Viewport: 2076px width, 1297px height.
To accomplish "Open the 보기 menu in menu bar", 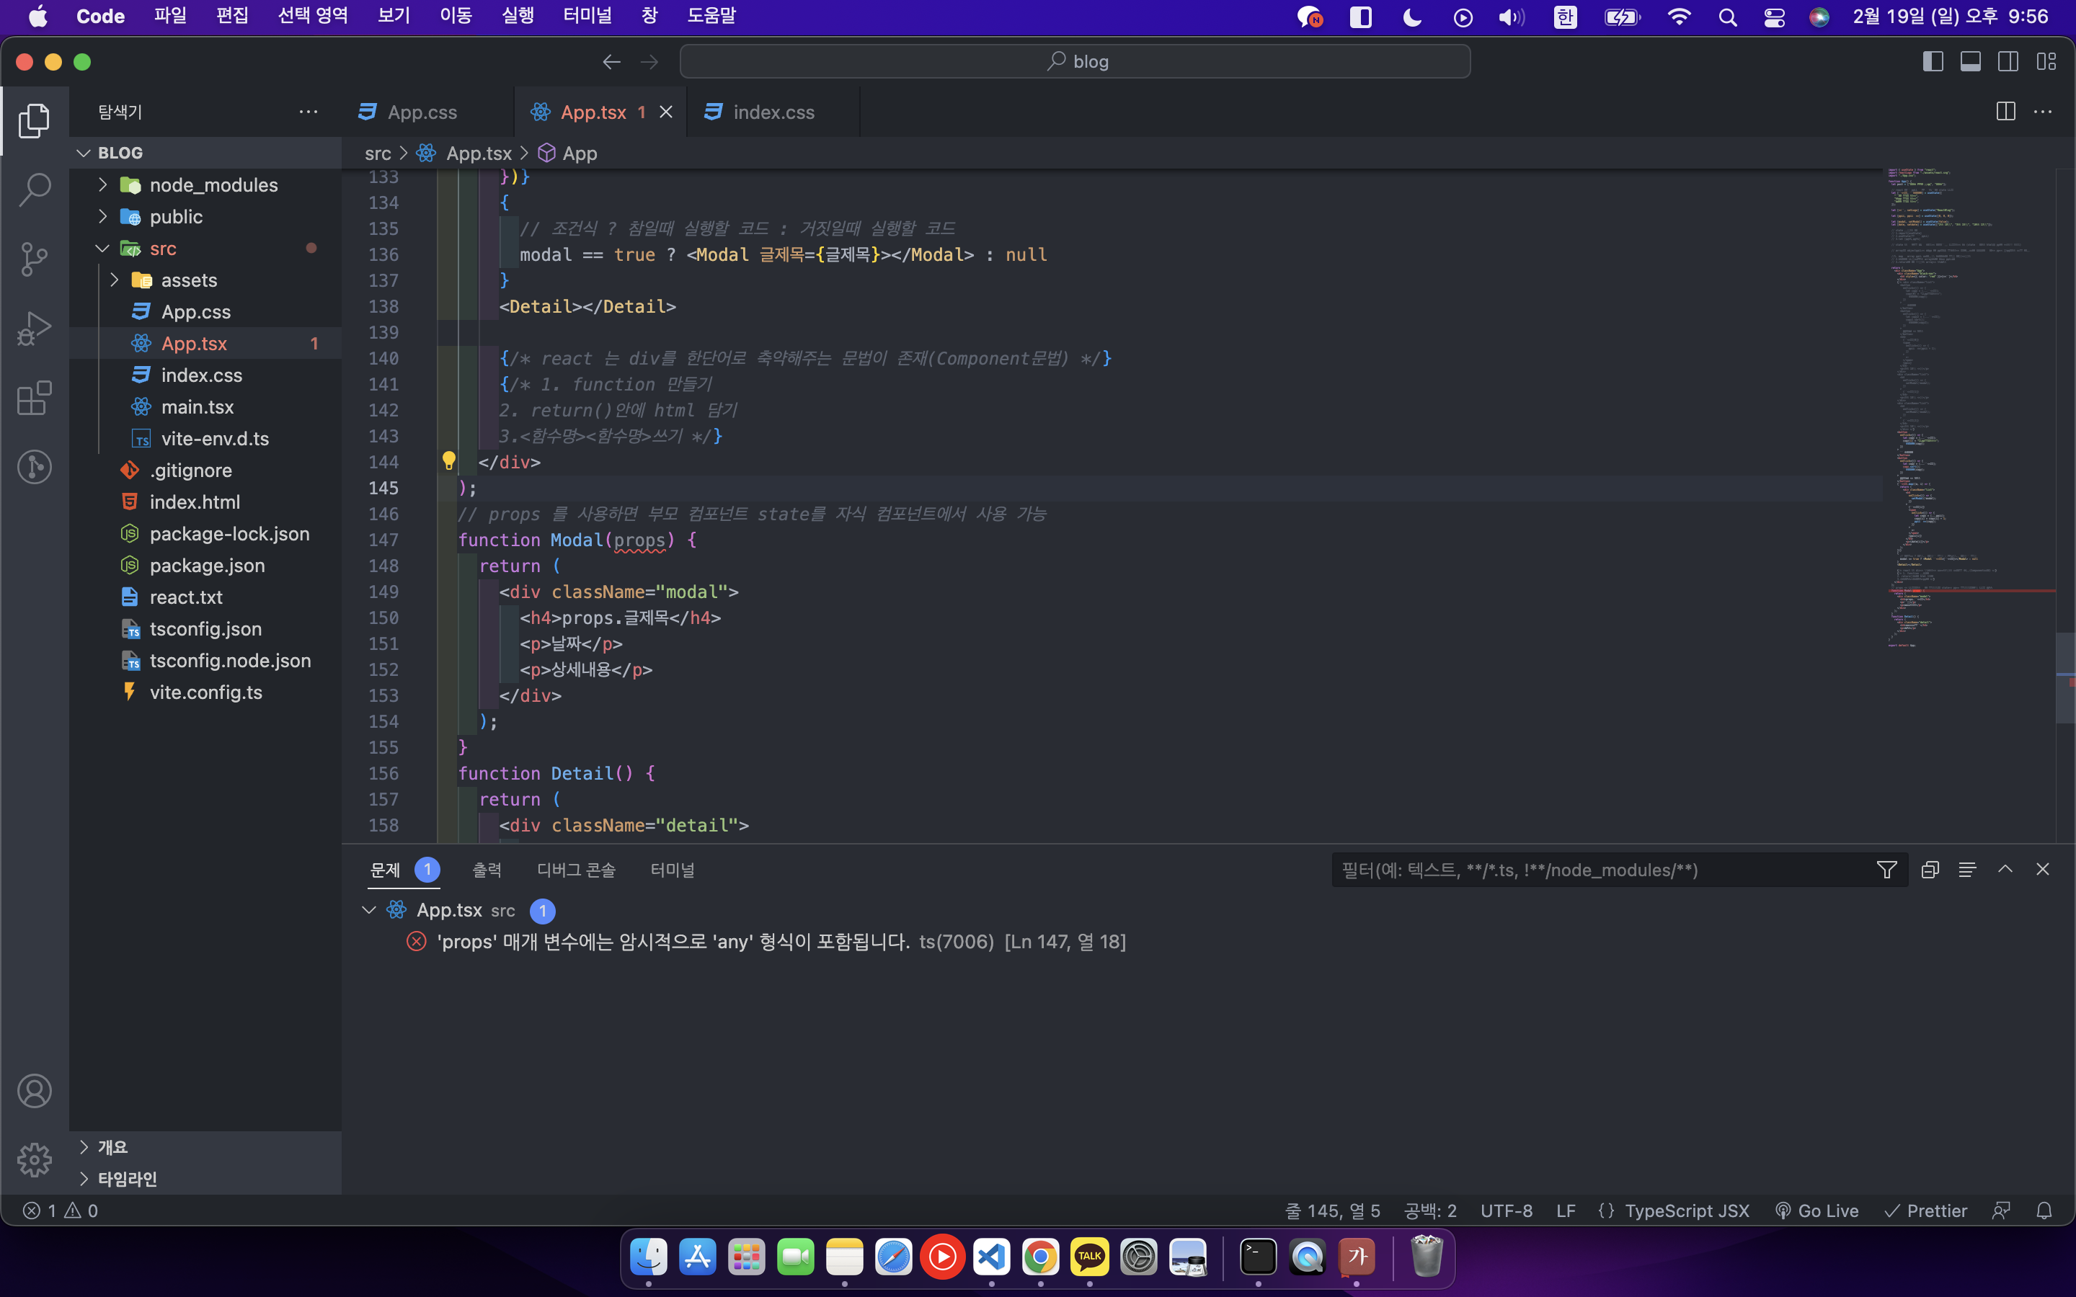I will coord(394,15).
